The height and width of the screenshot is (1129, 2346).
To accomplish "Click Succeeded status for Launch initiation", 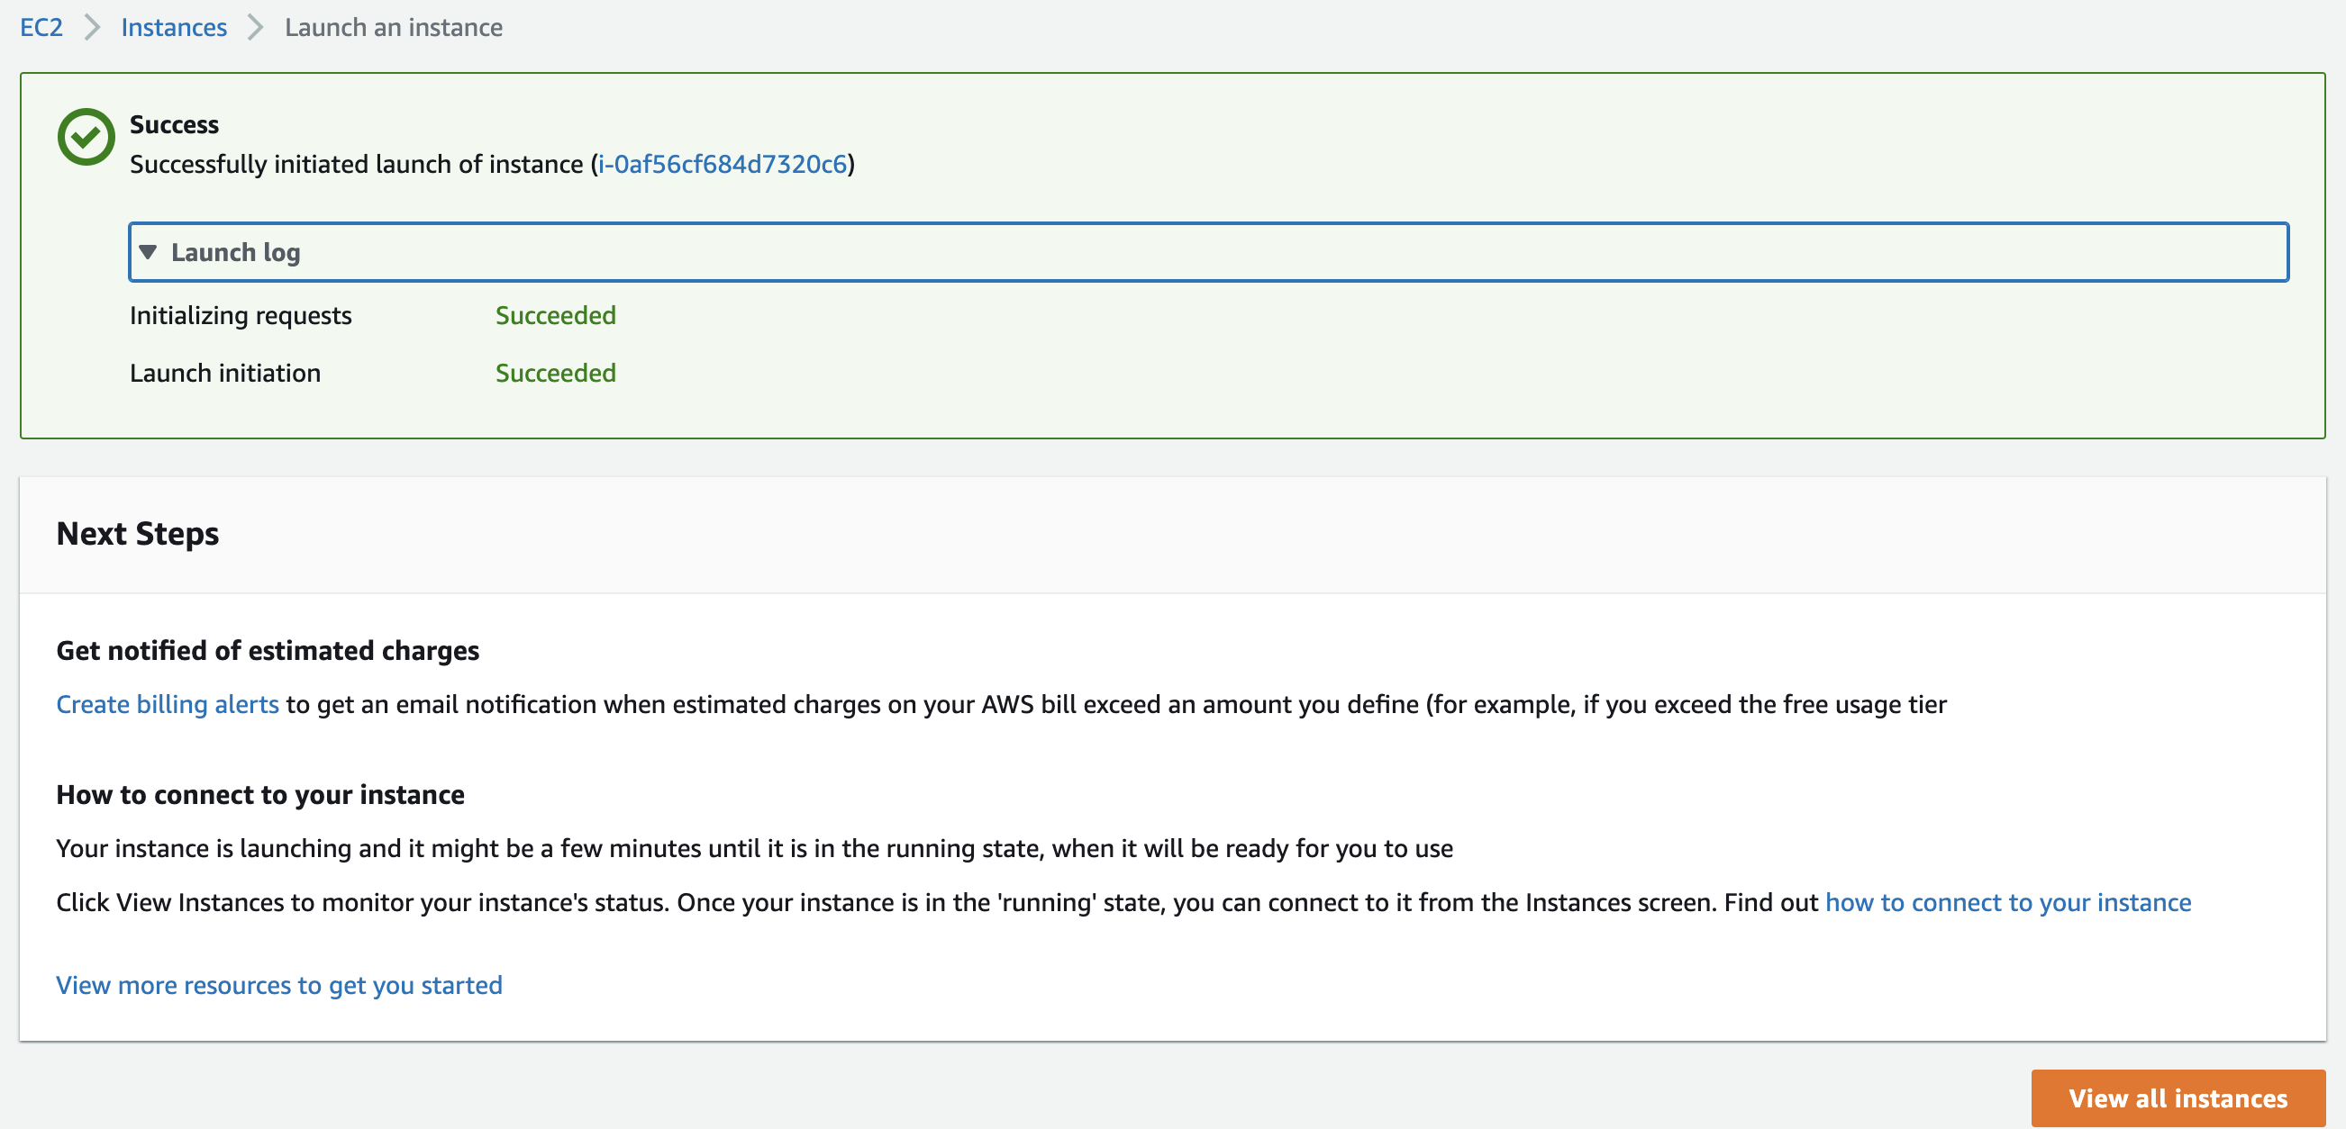I will click(x=555, y=373).
